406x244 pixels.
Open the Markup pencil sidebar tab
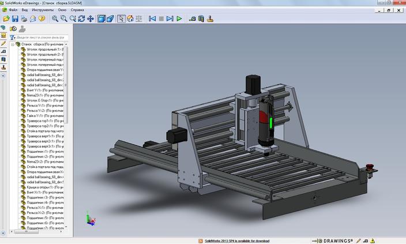(x=3, y=43)
